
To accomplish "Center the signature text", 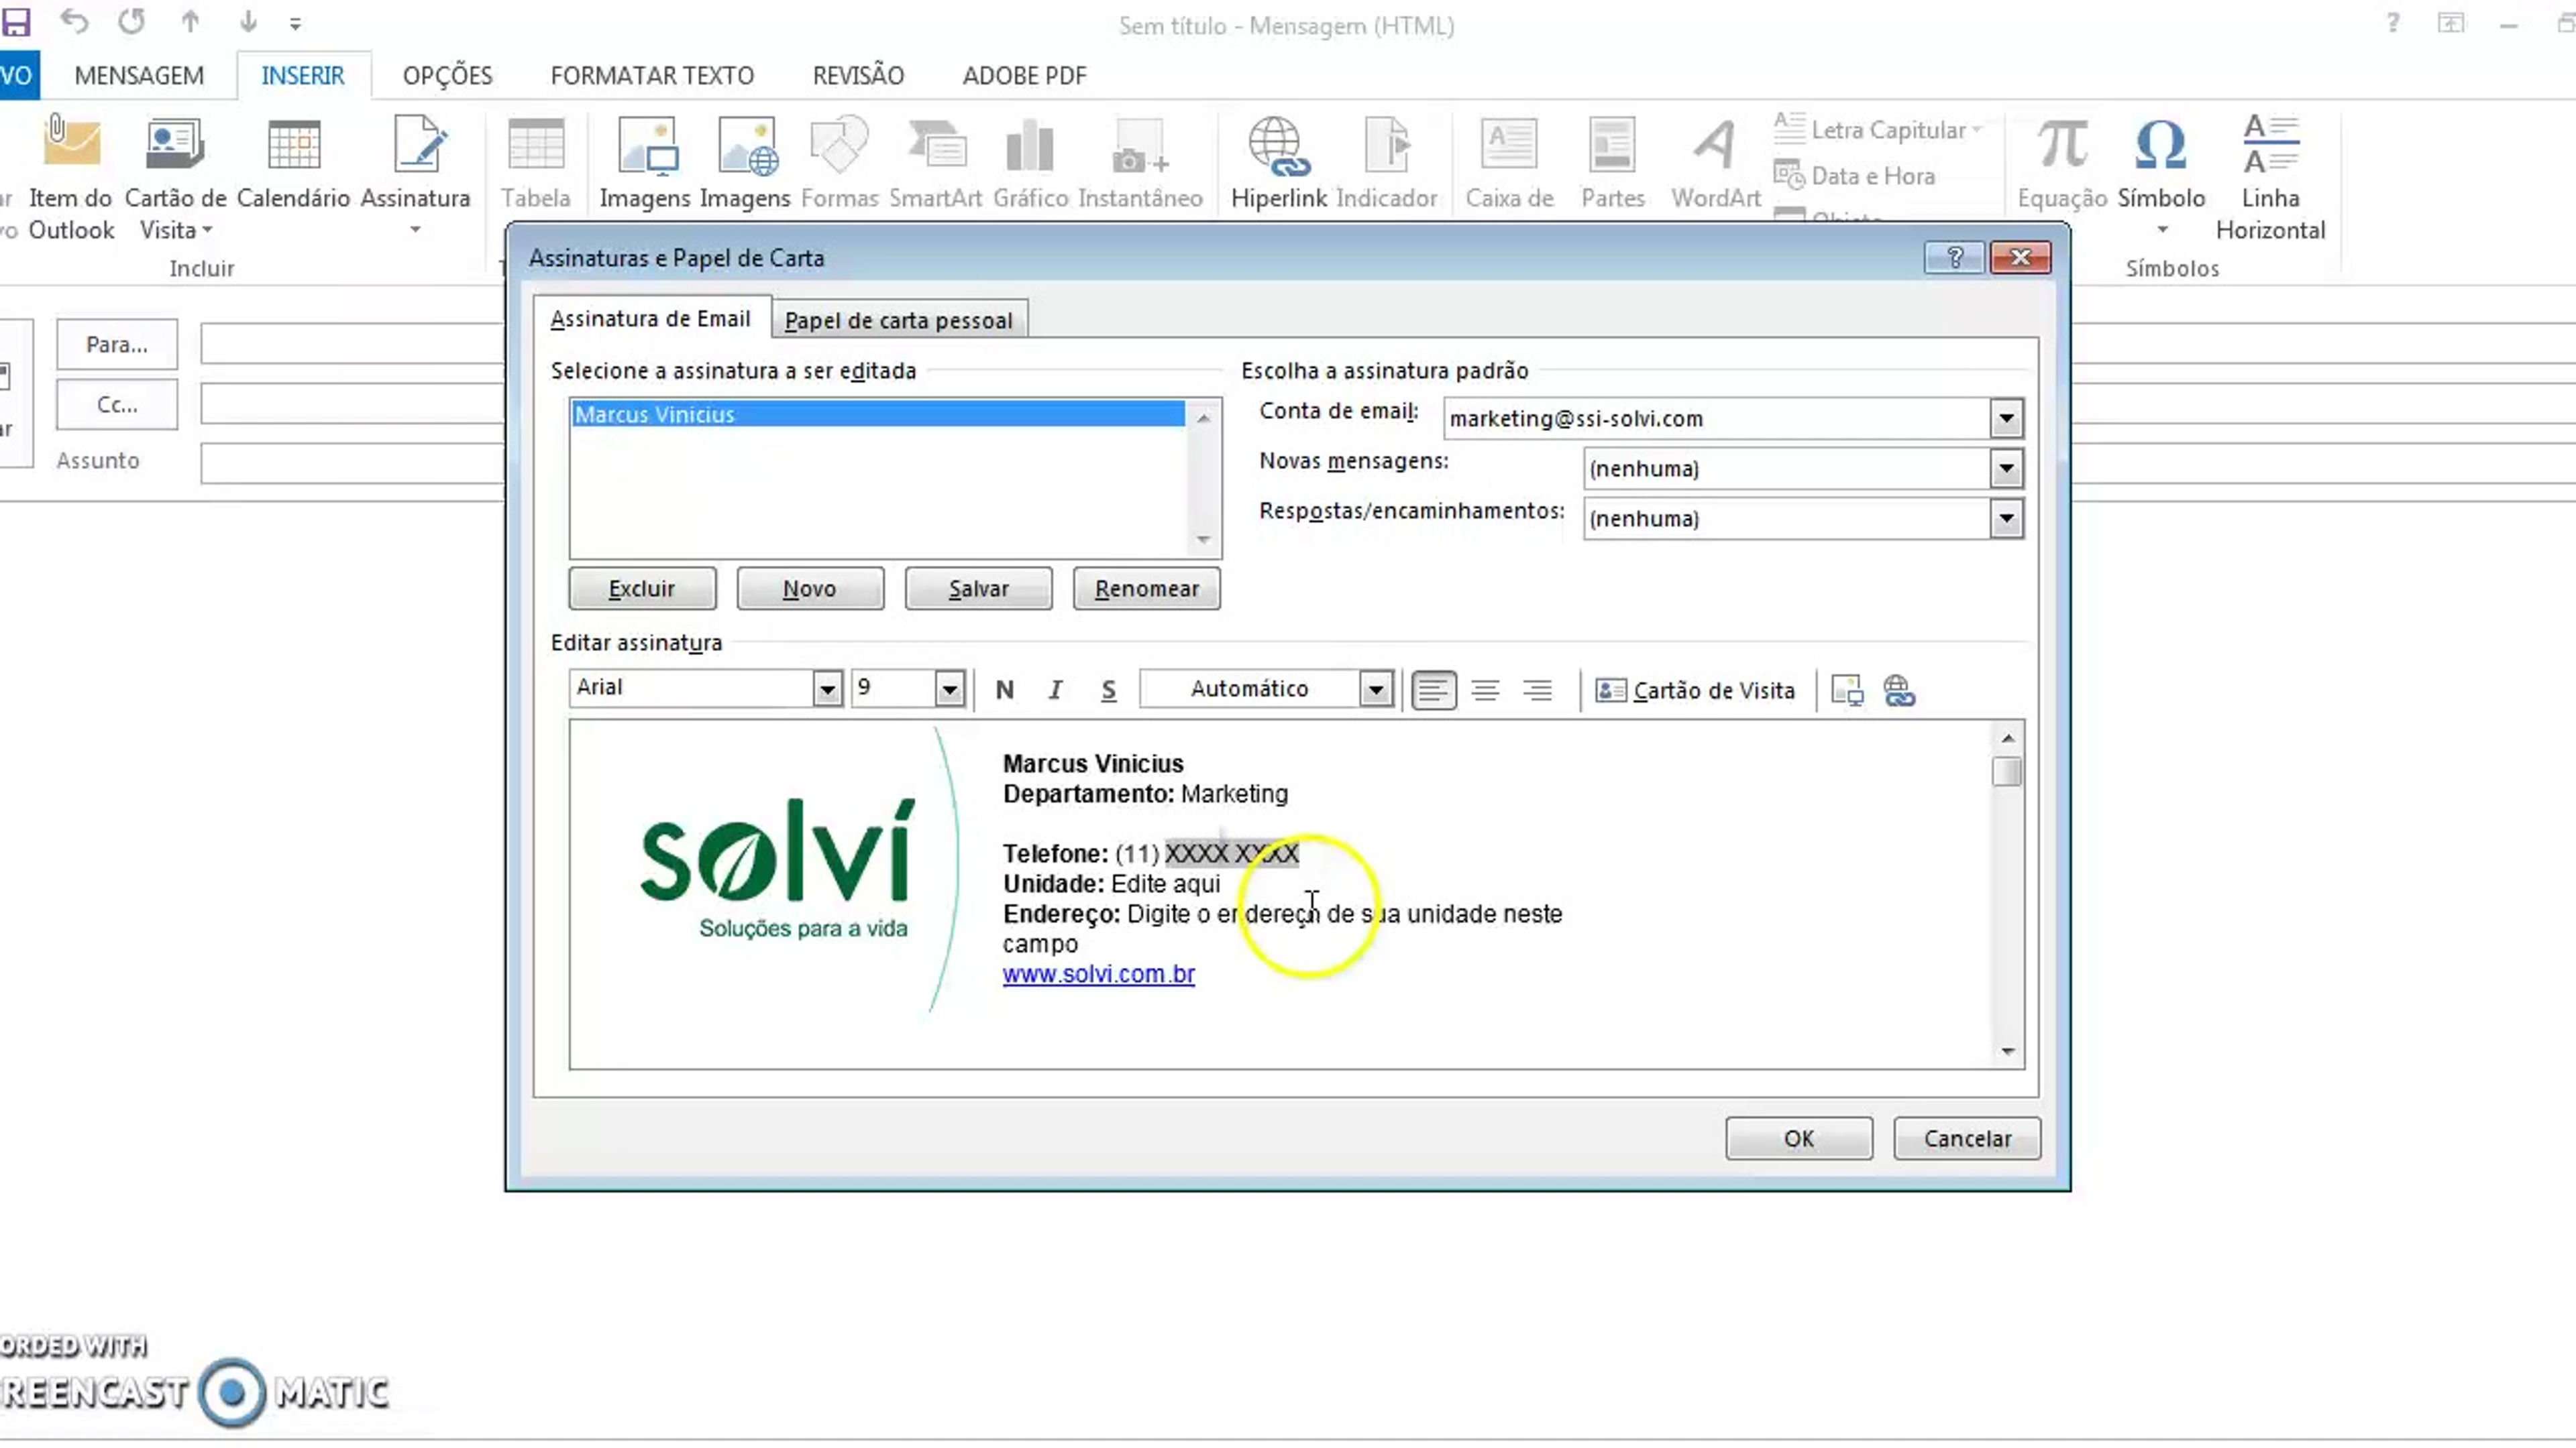I will pos(1485,690).
